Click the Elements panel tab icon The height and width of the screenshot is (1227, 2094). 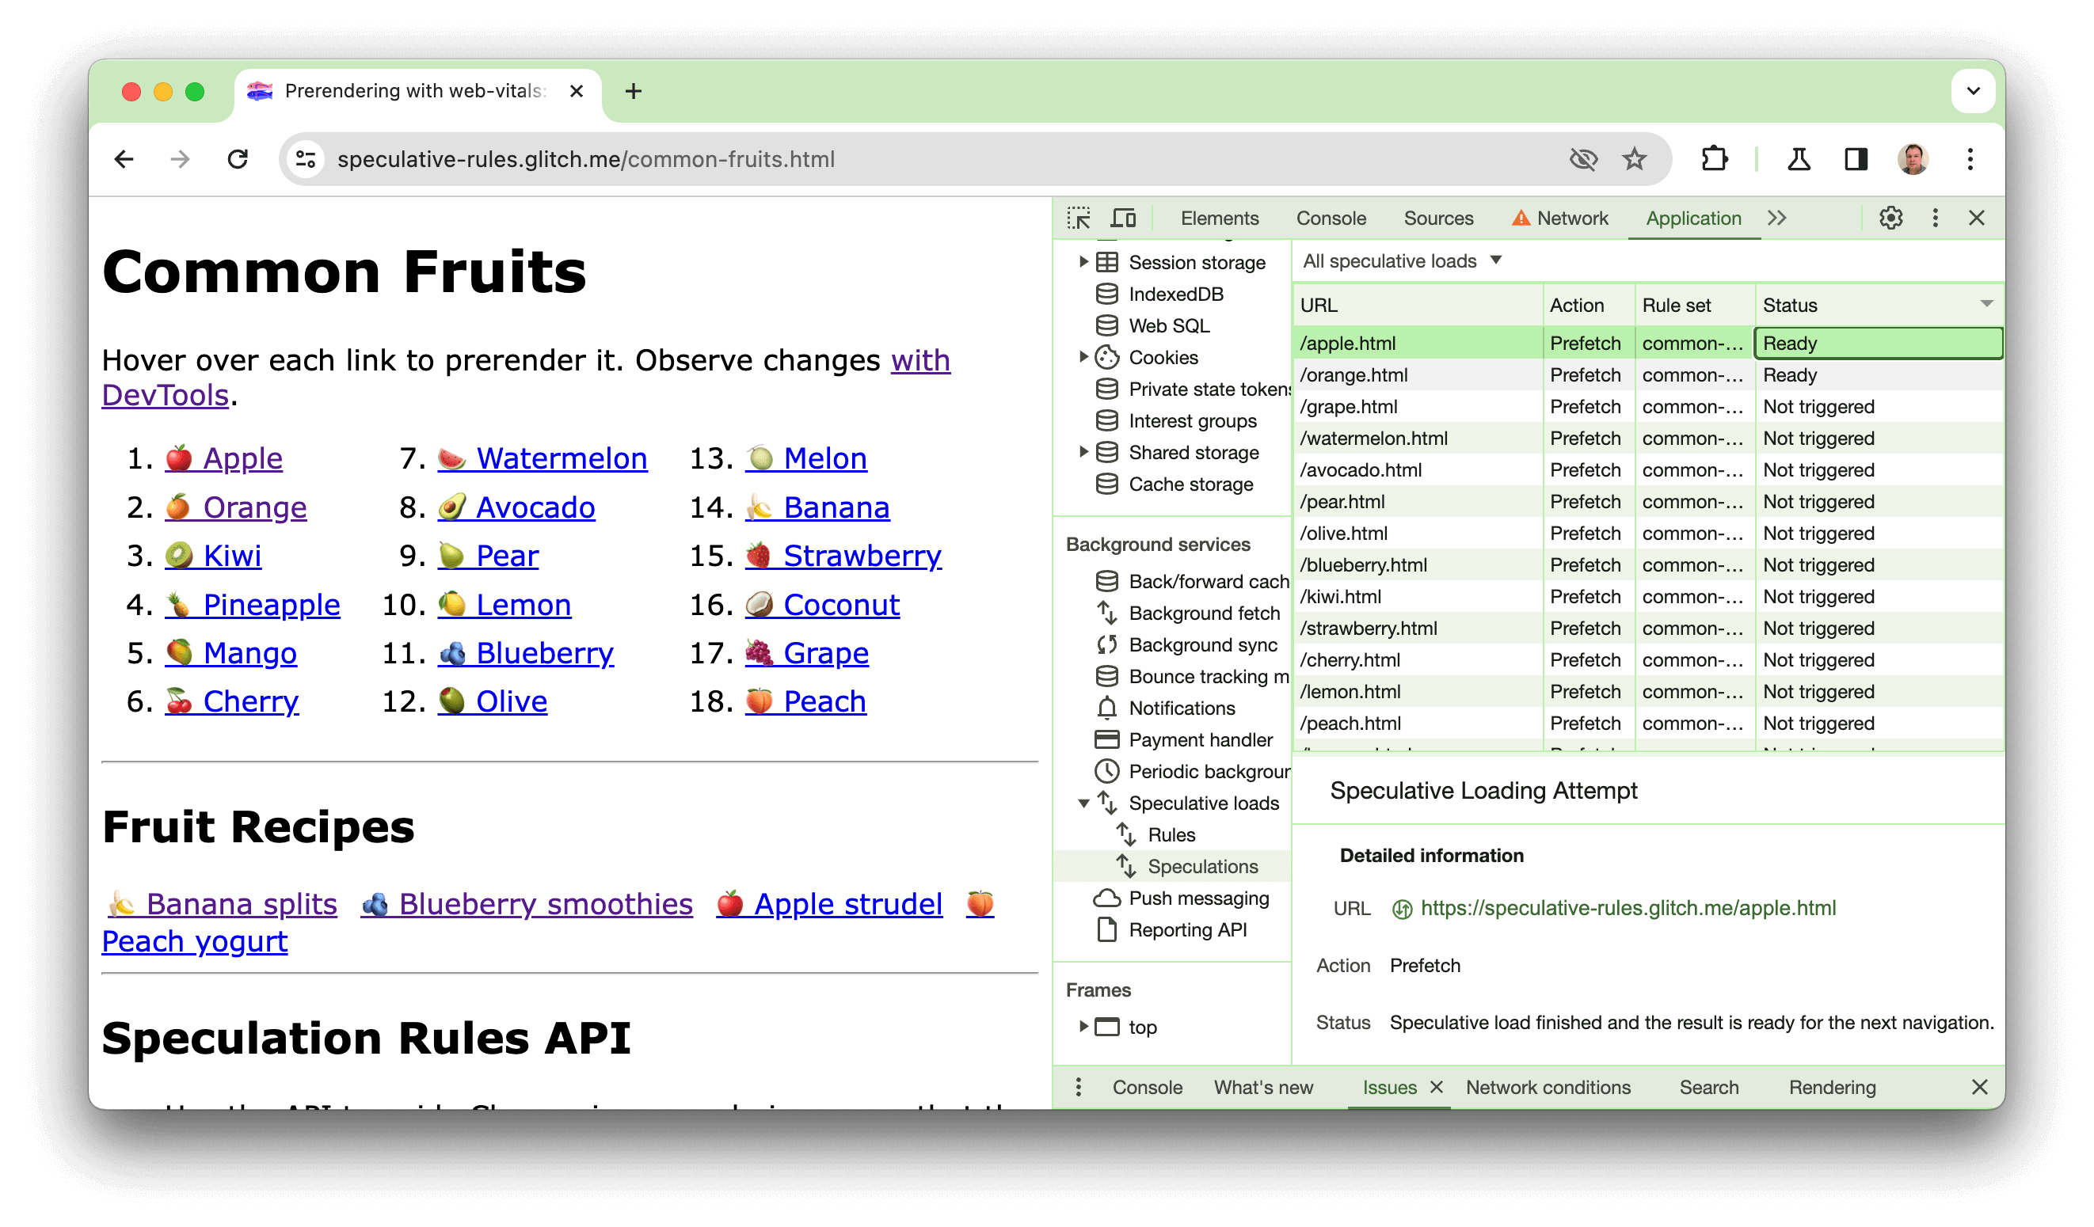[x=1221, y=216]
